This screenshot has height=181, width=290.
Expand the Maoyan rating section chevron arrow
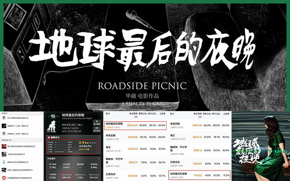[x=99, y=138]
